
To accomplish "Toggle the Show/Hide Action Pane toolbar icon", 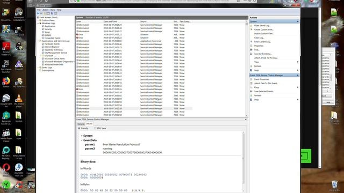I will click(x=55, y=13).
